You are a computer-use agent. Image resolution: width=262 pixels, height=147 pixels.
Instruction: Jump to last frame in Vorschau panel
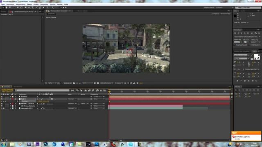(248, 33)
